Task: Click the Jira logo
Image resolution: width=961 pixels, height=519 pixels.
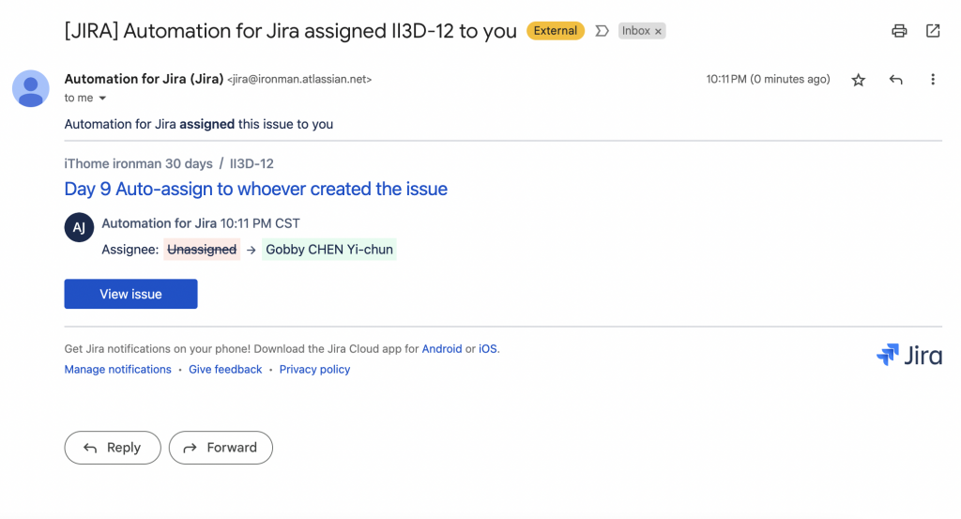Action: click(x=908, y=355)
